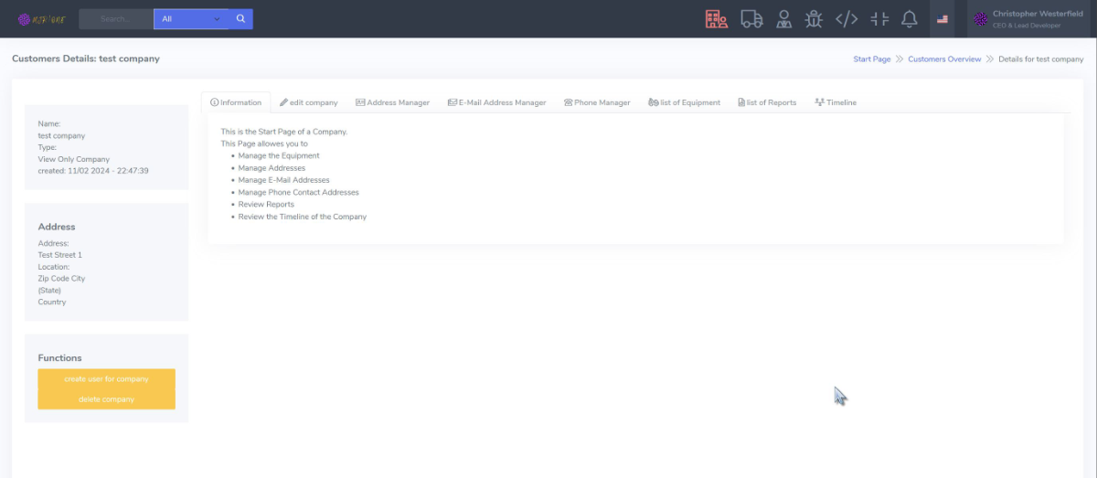Click the magnifier search button
Screen dimensions: 1097x478
[240, 18]
